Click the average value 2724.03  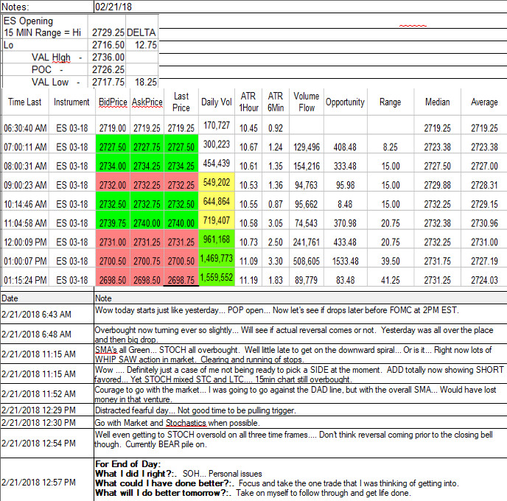click(484, 280)
